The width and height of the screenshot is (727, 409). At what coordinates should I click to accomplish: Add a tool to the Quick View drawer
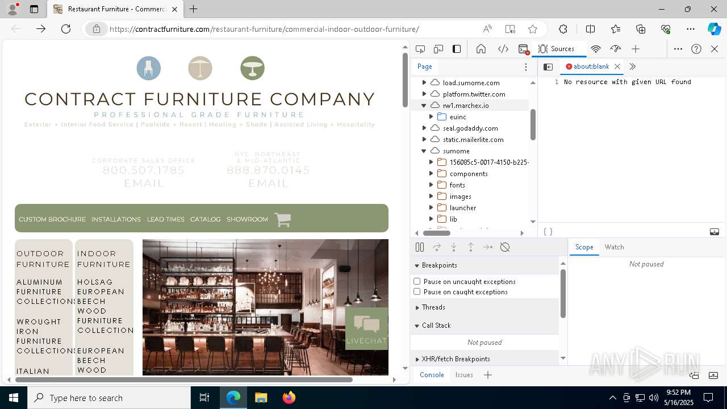coord(488,375)
